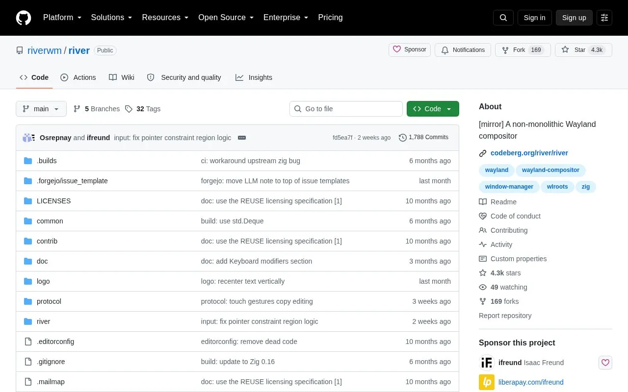Click the link icon beside codeberg.org URL

pyautogui.click(x=483, y=153)
